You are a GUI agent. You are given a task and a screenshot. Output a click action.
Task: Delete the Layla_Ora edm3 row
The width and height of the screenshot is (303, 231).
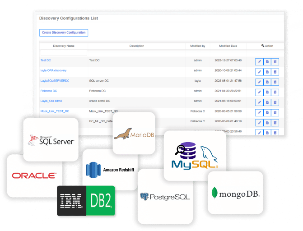(275, 102)
